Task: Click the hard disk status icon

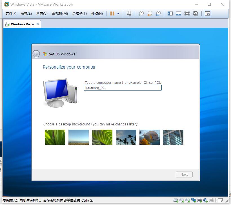Action: pos(176,200)
